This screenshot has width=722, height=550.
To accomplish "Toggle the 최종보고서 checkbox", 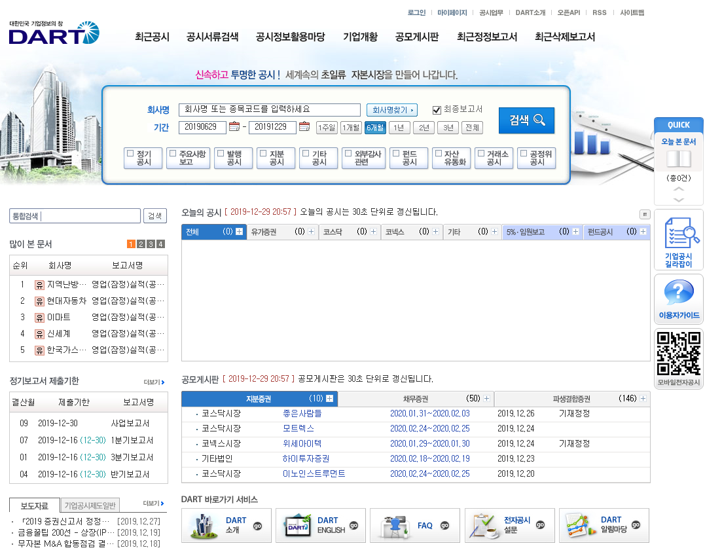I will pos(437,110).
